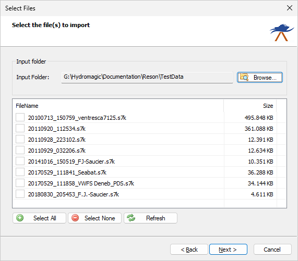Screen dimensions: 298x261
Task: Click the Input Folder path field
Action: [x=147, y=77]
